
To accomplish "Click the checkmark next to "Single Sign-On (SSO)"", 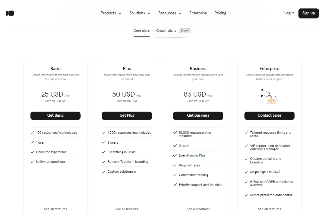I will tap(246, 172).
